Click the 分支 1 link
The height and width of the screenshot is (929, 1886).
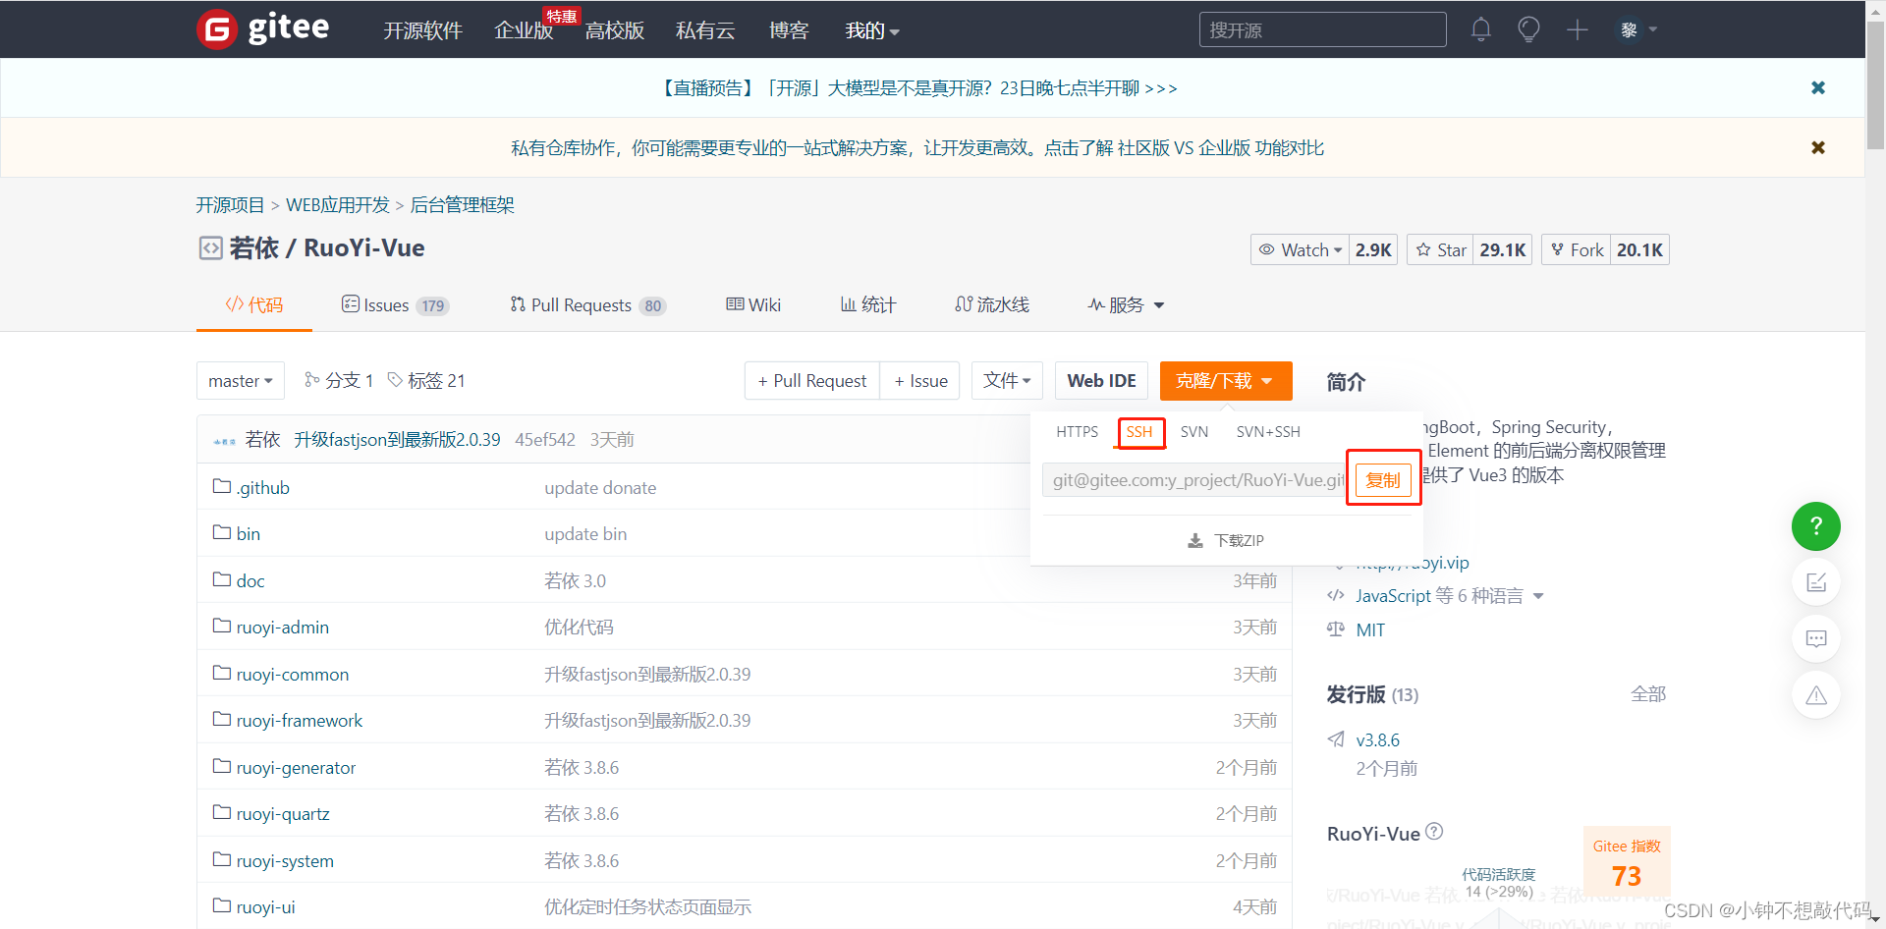point(339,380)
